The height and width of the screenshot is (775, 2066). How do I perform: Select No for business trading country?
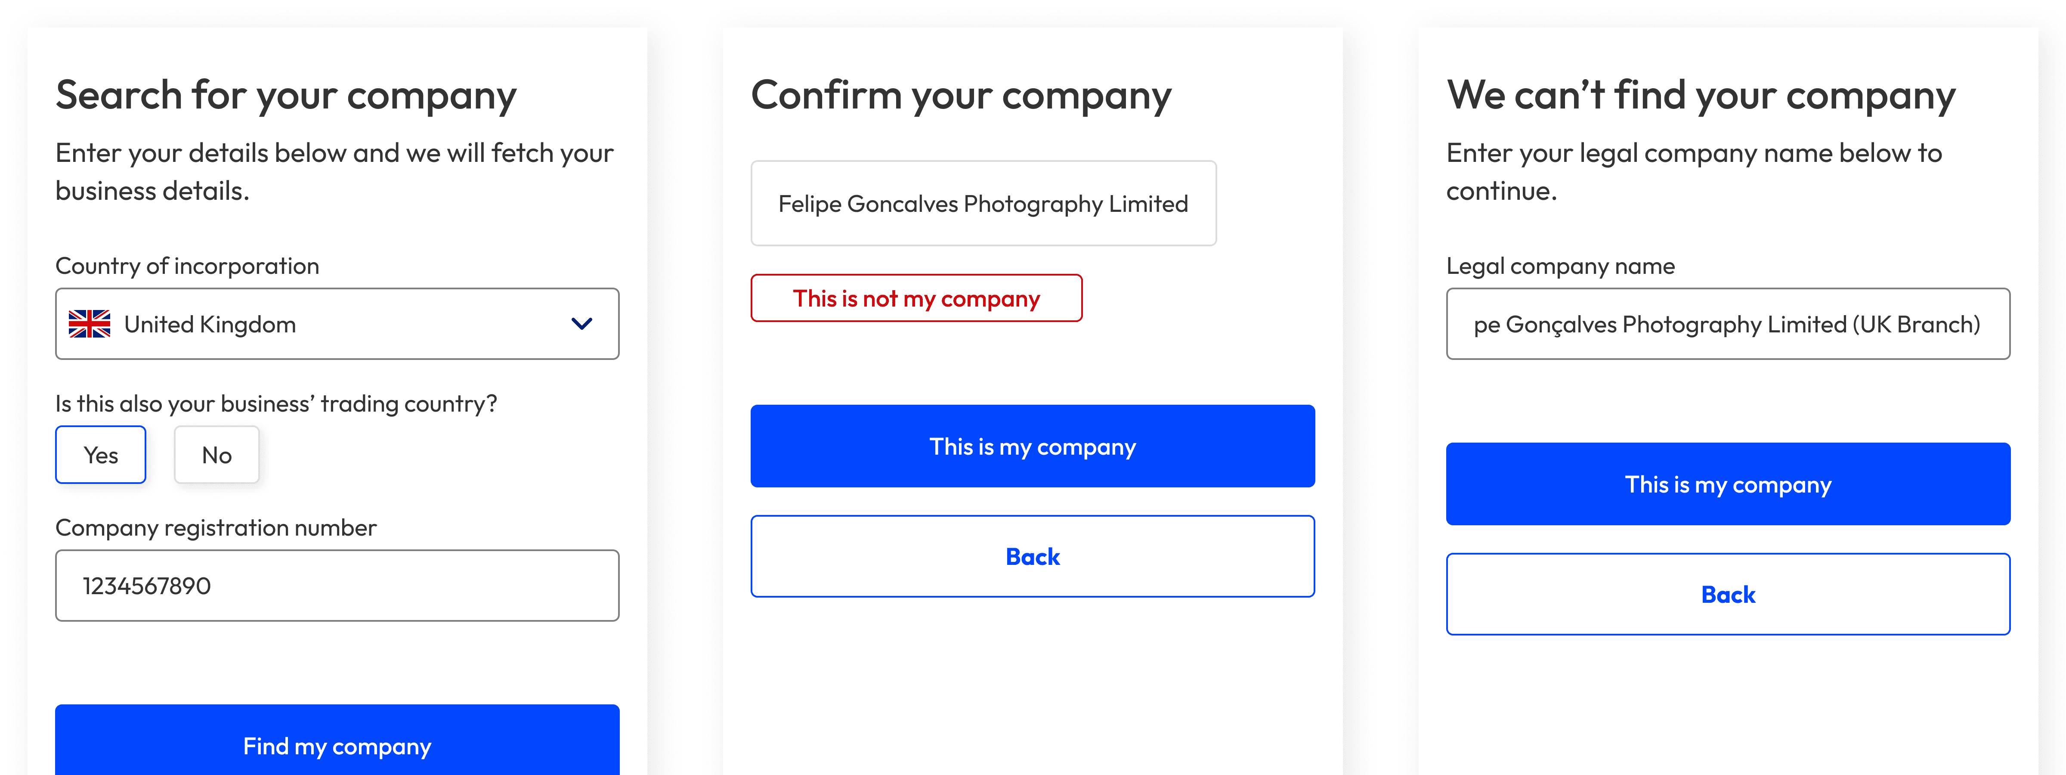point(216,455)
